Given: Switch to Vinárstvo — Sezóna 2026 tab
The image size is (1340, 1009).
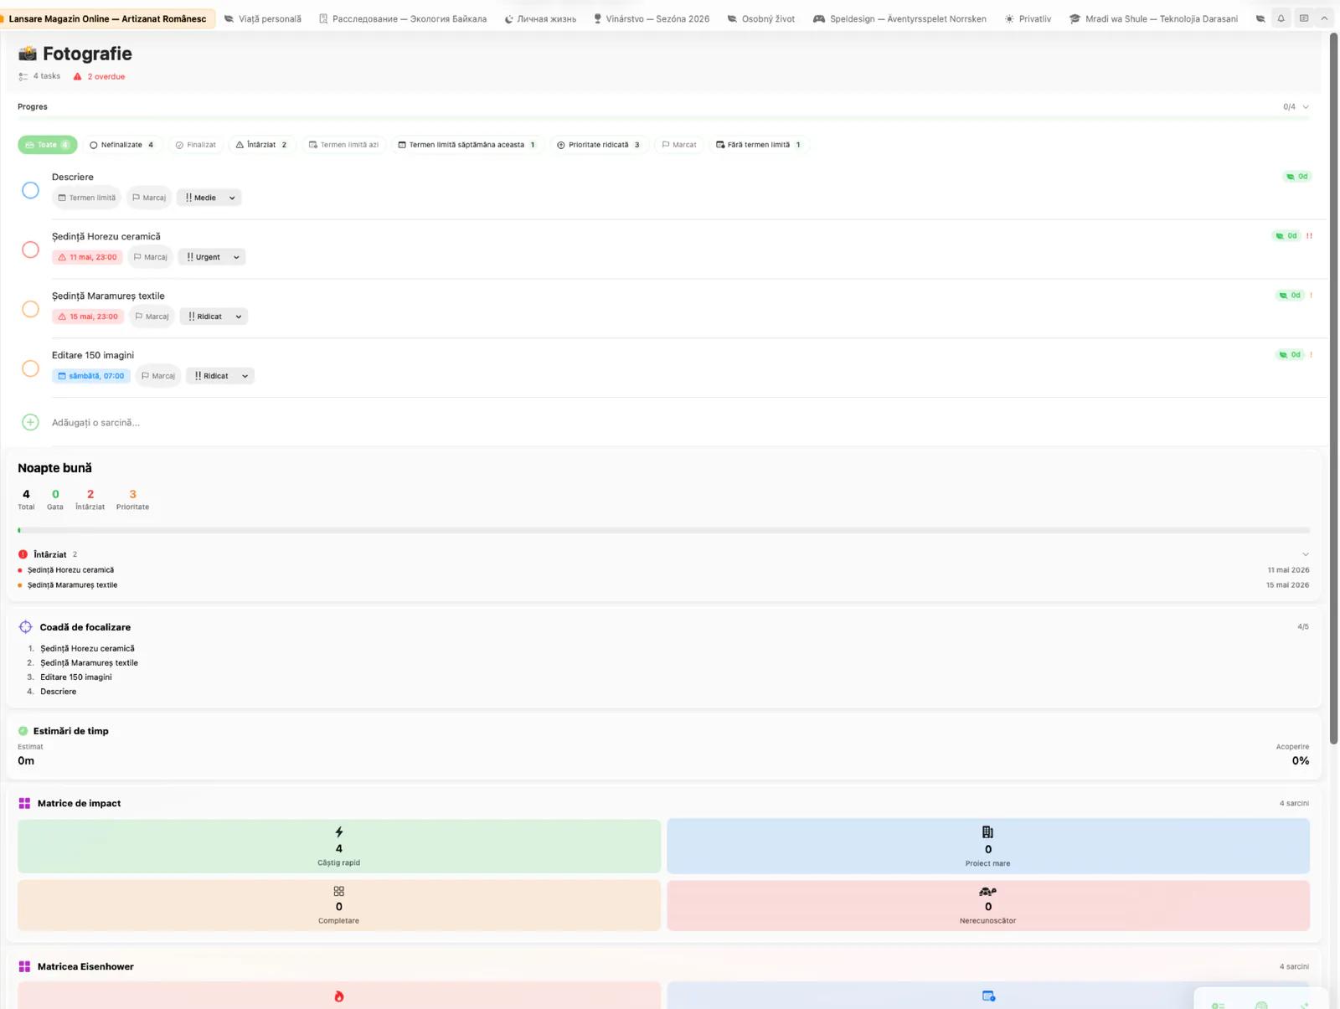Looking at the screenshot, I should pyautogui.click(x=652, y=18).
